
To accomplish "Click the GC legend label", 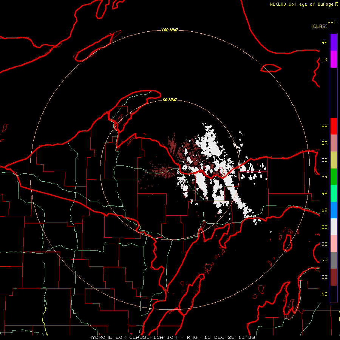I will [324, 261].
